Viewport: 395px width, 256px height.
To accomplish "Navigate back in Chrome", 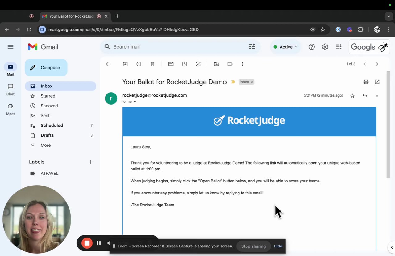I will coord(7,30).
